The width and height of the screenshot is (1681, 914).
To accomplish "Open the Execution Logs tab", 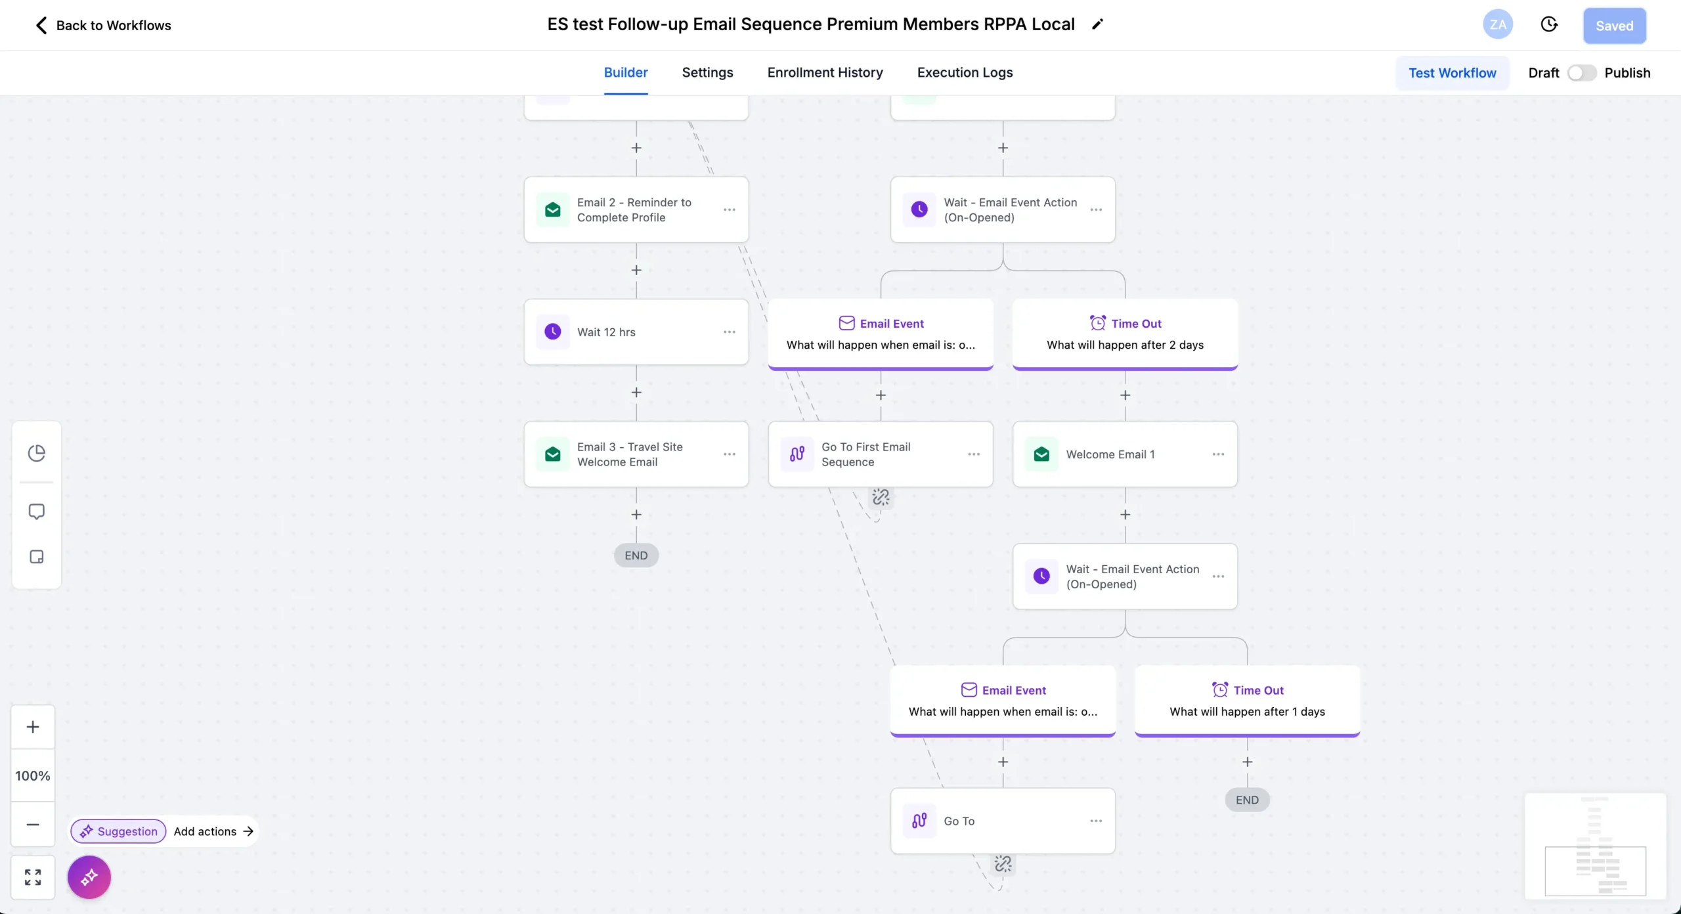I will (965, 73).
